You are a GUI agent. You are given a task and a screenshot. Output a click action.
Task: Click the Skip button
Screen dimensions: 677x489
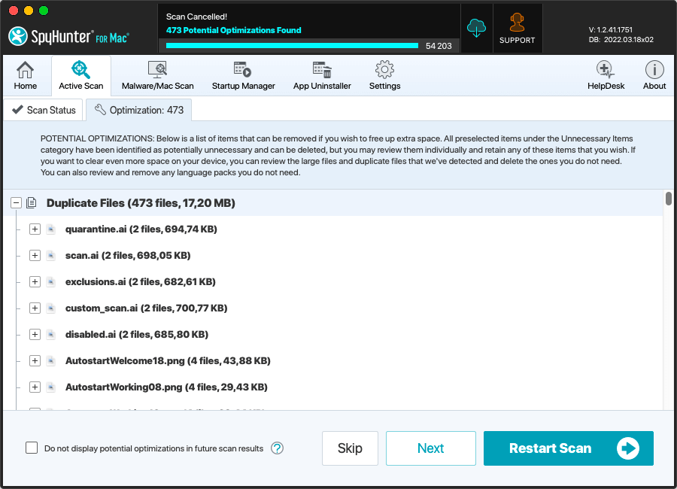pos(350,448)
